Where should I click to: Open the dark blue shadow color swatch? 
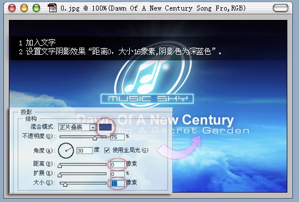coord(105,127)
